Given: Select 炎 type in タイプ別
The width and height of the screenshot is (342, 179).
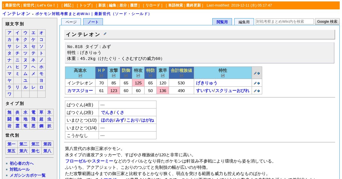Looking at the screenshot, I should tap(17, 112).
